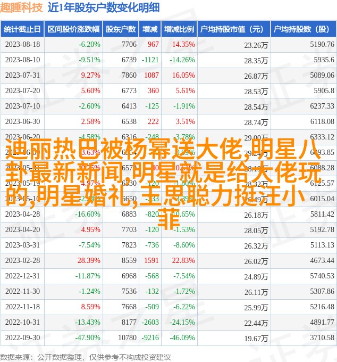337x362 pixels.
Task: Click the 增减比例 column header
Action: [179, 29]
